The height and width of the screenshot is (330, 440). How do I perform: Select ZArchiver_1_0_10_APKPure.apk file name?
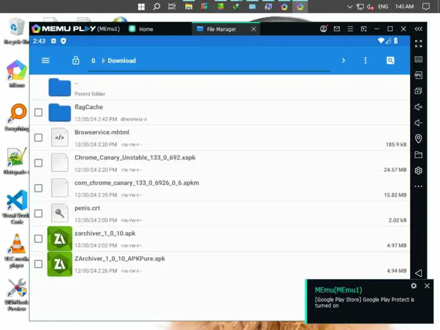(x=120, y=259)
